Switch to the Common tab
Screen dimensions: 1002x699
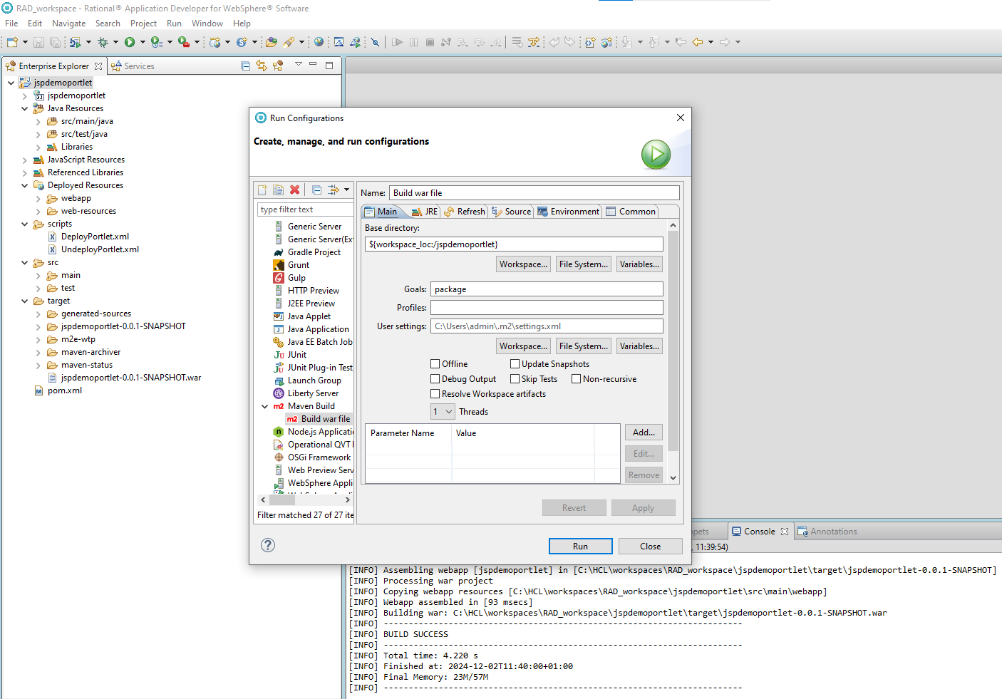pos(631,212)
